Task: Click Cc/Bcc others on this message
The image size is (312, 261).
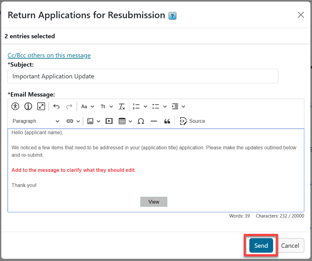Action: pos(49,55)
